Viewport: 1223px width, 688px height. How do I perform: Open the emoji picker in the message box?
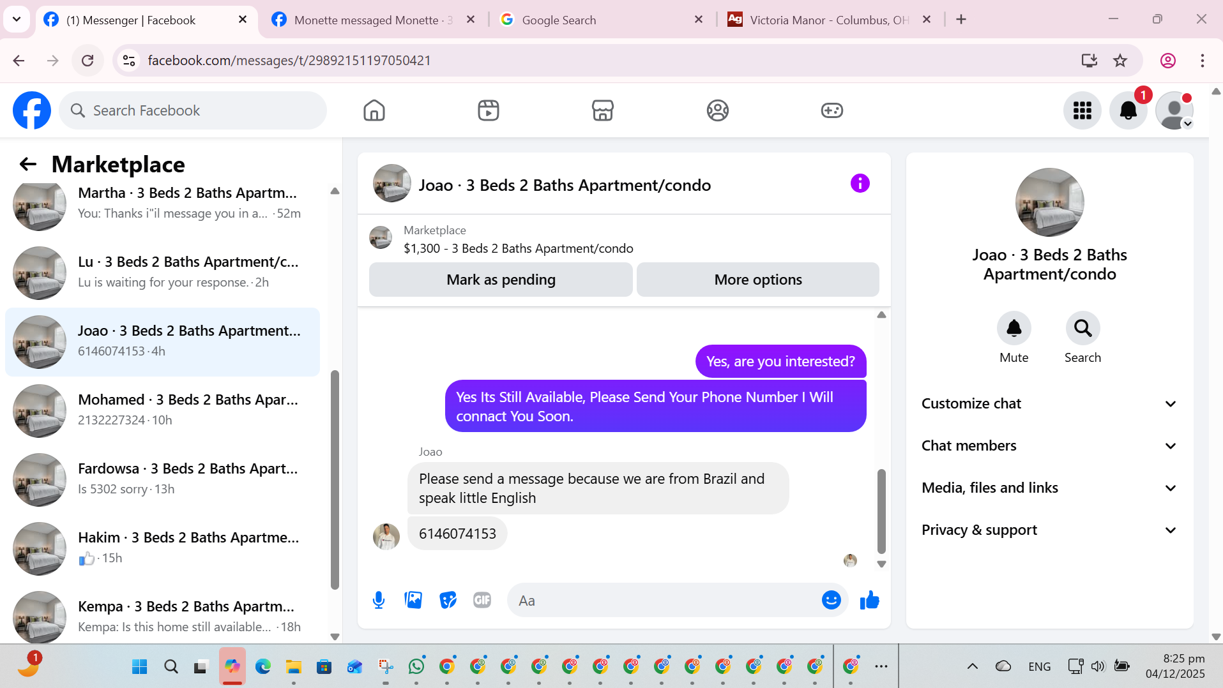831,600
